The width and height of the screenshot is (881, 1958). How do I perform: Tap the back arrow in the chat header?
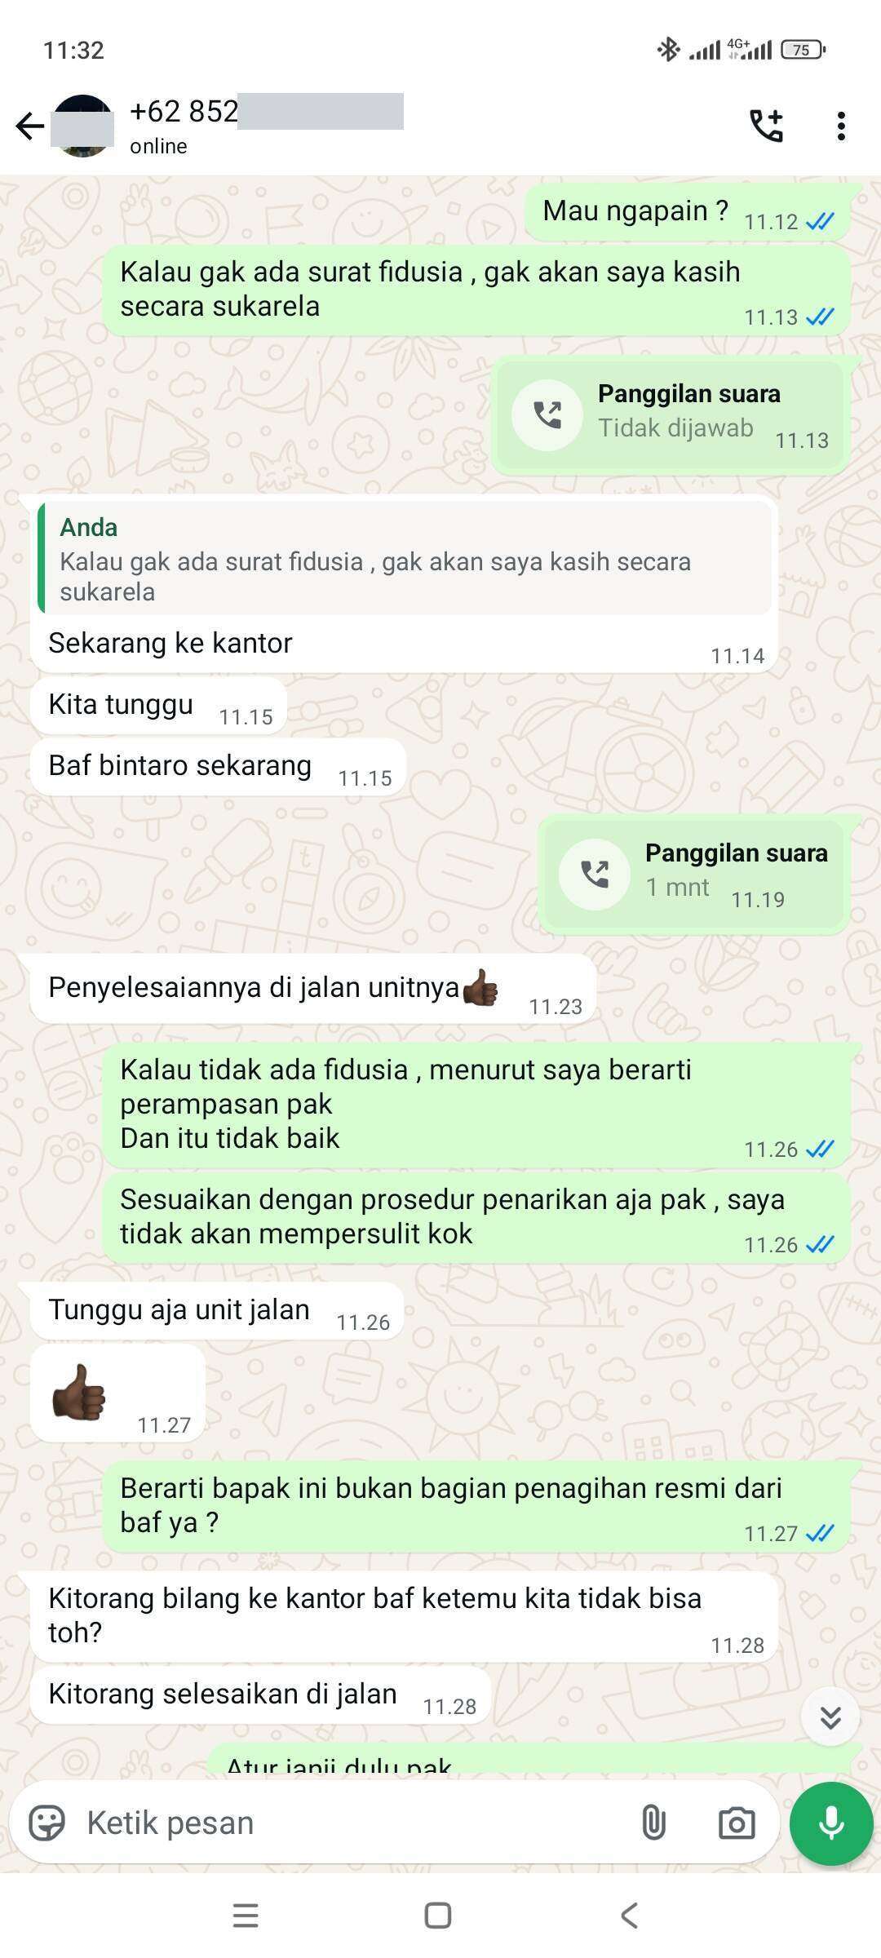click(x=30, y=126)
